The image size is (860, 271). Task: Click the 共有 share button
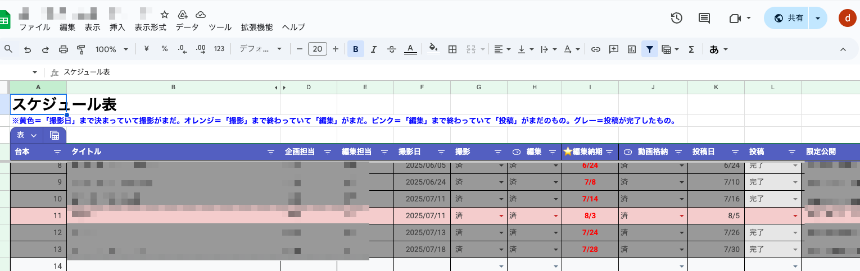[788, 18]
